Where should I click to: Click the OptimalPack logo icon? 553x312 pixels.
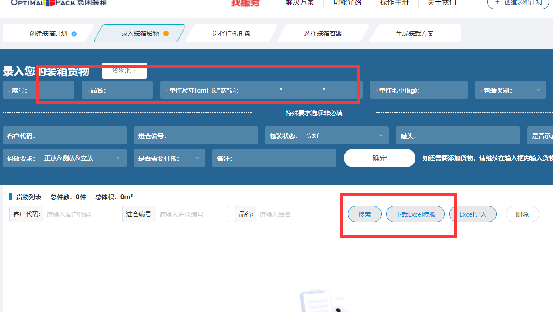point(49,2)
